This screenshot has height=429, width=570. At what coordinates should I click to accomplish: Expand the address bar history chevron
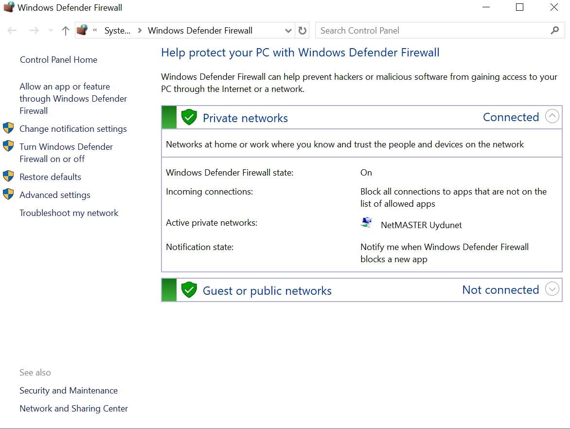point(288,31)
